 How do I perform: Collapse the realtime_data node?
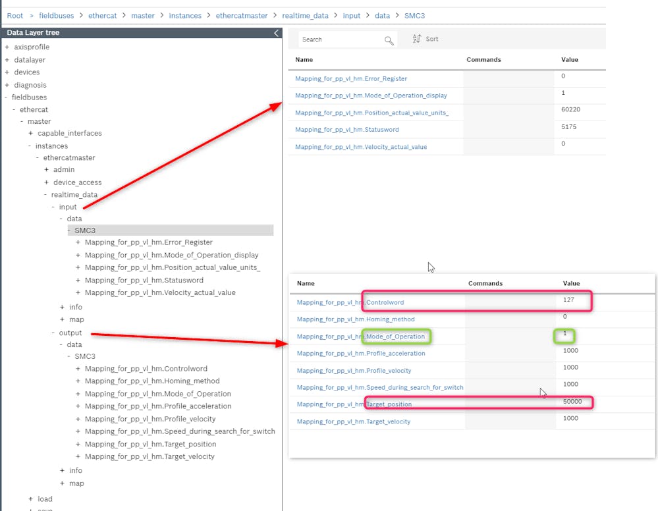46,195
